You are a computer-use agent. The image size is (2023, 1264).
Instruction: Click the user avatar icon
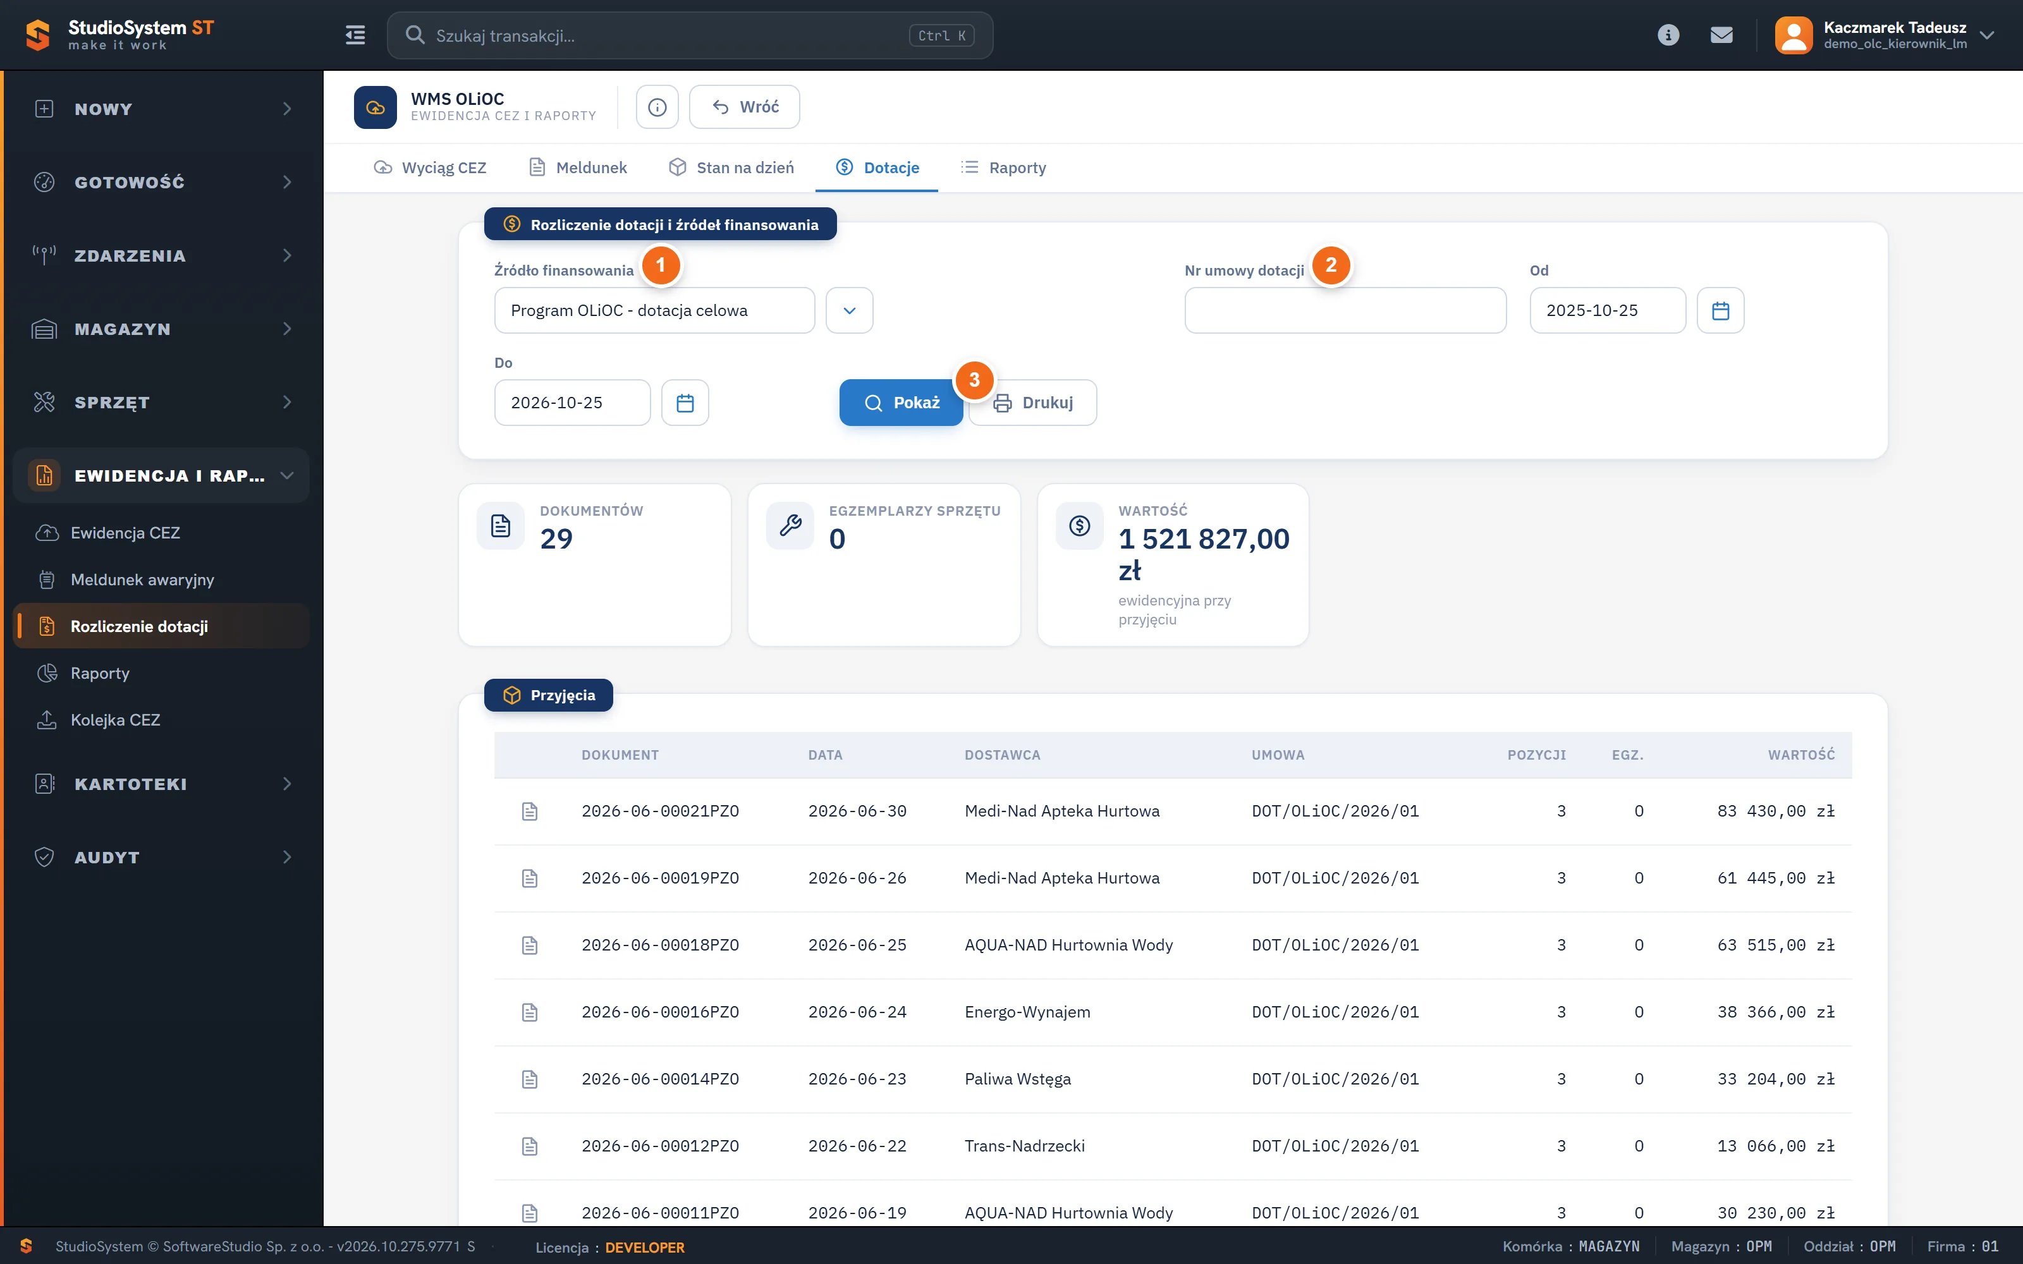pyautogui.click(x=1793, y=35)
